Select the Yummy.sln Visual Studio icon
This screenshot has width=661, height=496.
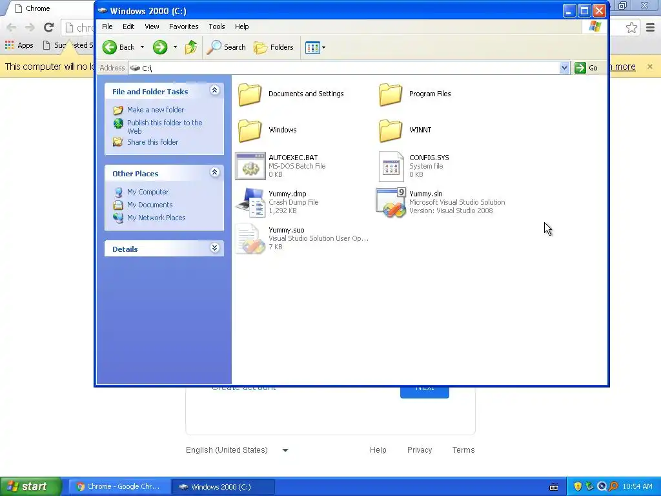pyautogui.click(x=391, y=203)
